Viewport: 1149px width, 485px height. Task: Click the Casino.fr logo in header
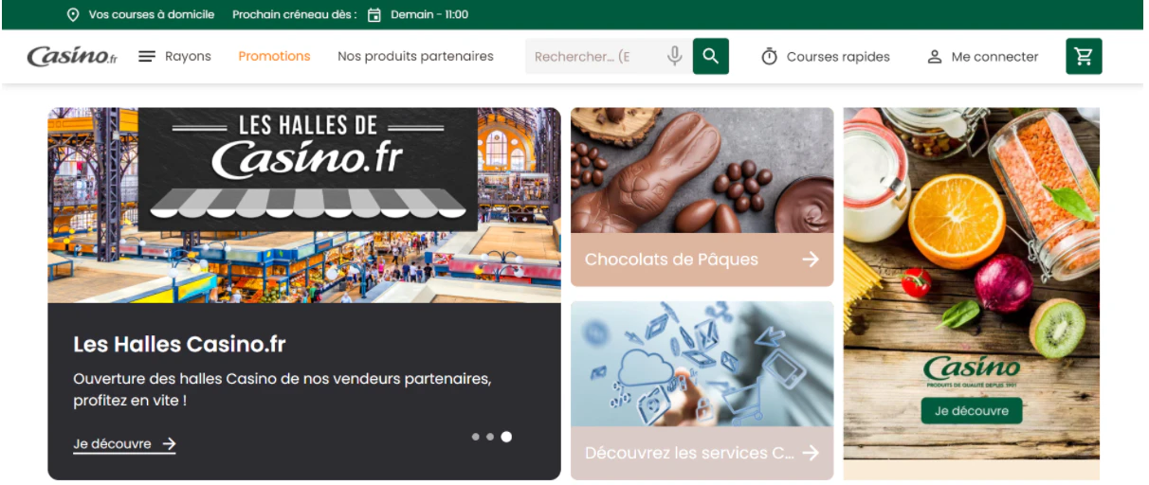pos(72,56)
